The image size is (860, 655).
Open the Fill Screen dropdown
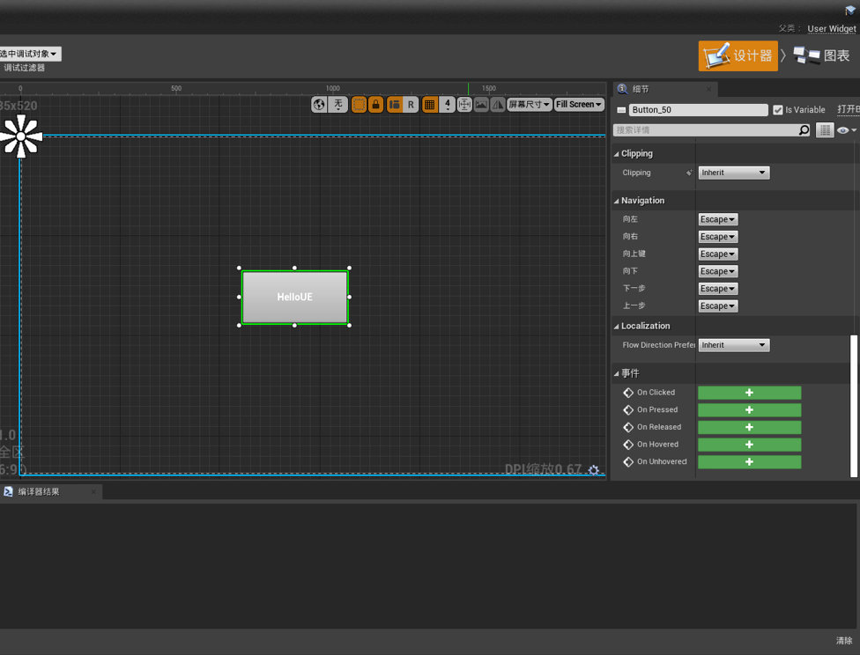tap(578, 104)
